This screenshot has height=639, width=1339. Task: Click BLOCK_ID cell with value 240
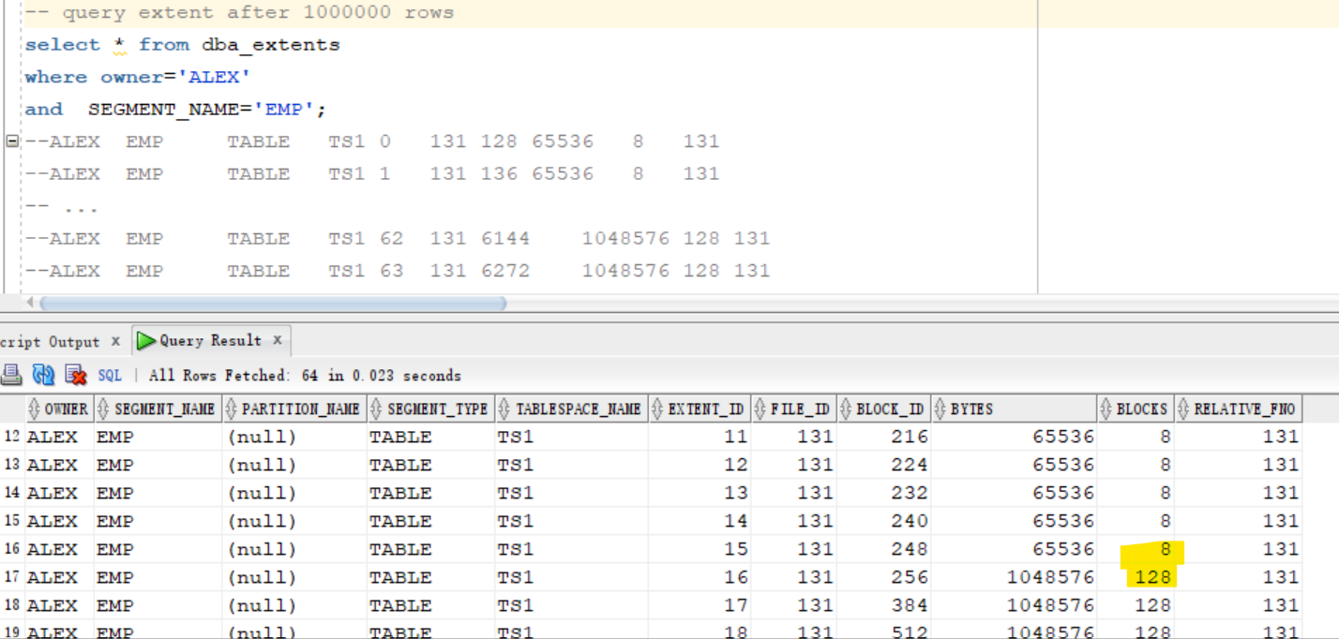pyautogui.click(x=884, y=521)
